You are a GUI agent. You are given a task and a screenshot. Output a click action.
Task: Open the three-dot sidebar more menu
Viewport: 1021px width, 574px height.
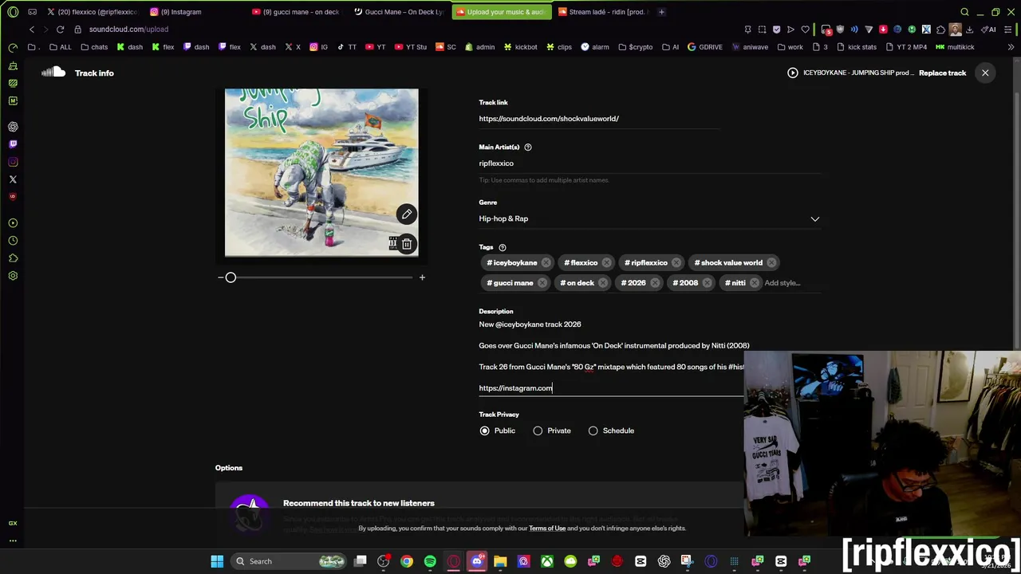(x=13, y=541)
